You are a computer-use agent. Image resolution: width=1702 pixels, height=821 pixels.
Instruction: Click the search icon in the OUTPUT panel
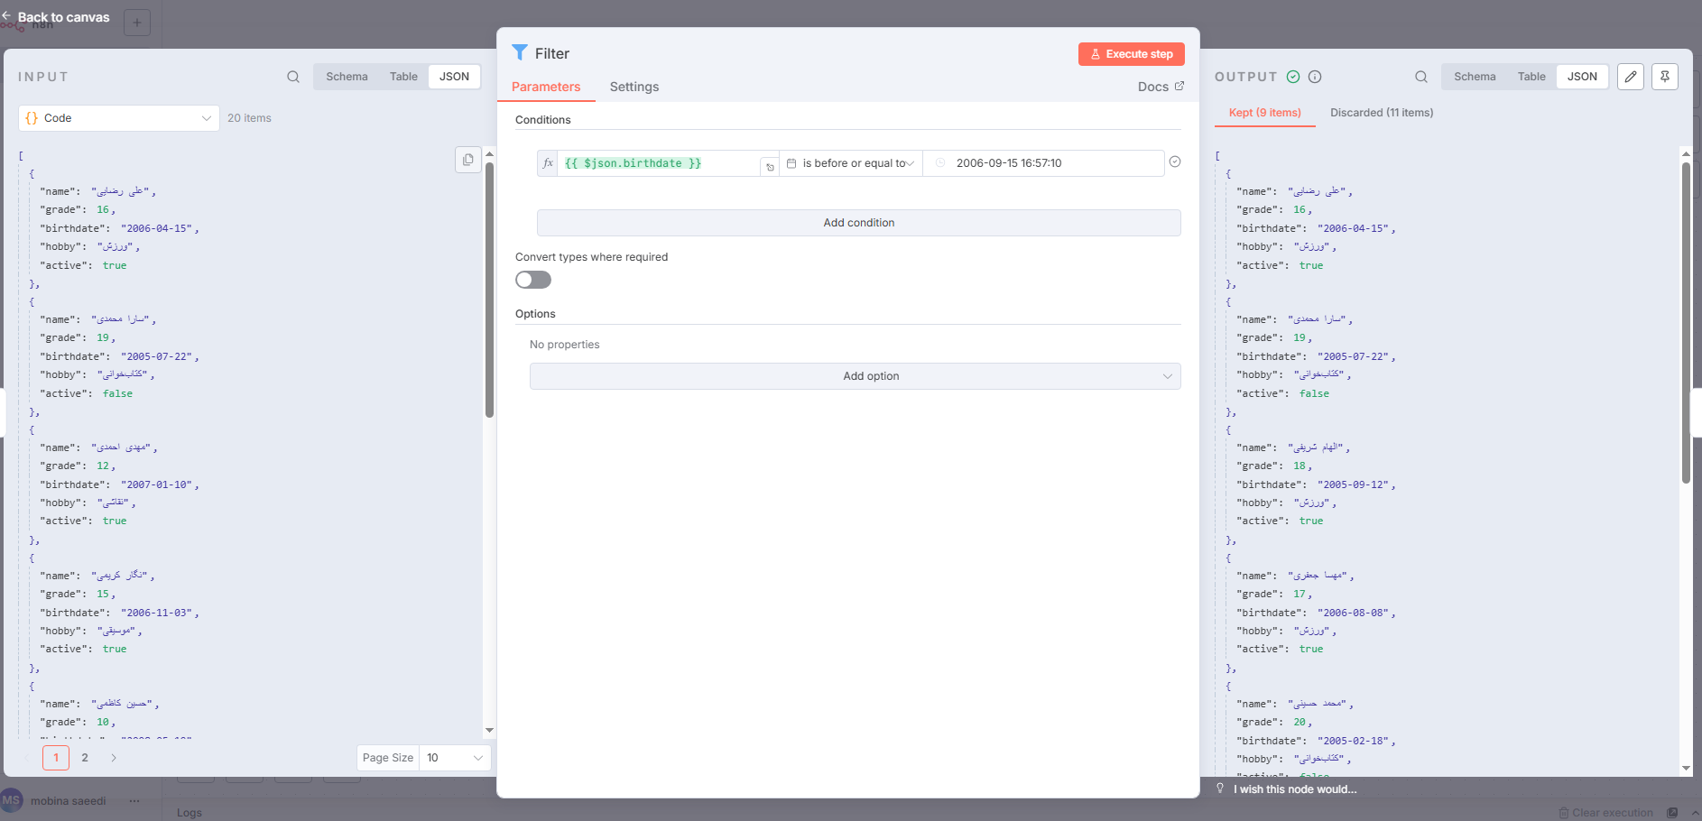pos(1421,77)
